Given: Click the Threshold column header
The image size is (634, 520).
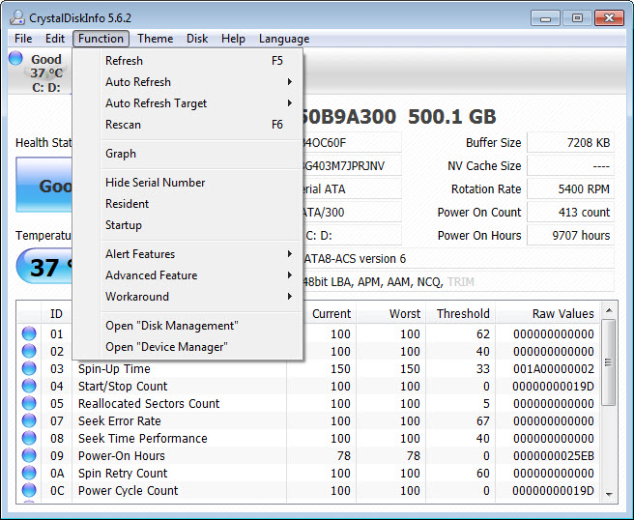Looking at the screenshot, I should tap(463, 313).
